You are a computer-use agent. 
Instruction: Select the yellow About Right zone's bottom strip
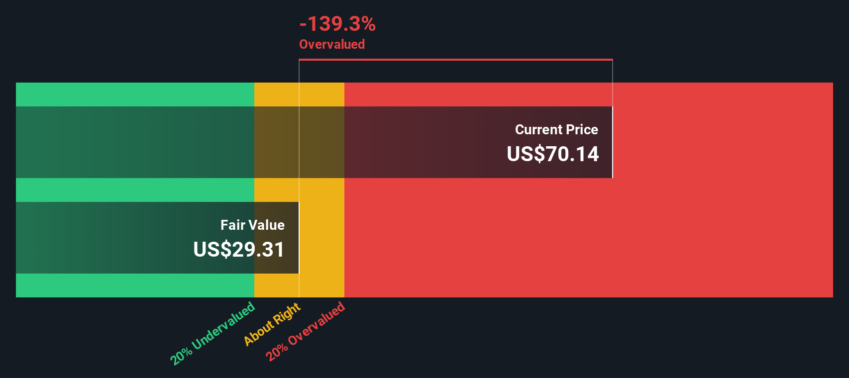click(299, 285)
